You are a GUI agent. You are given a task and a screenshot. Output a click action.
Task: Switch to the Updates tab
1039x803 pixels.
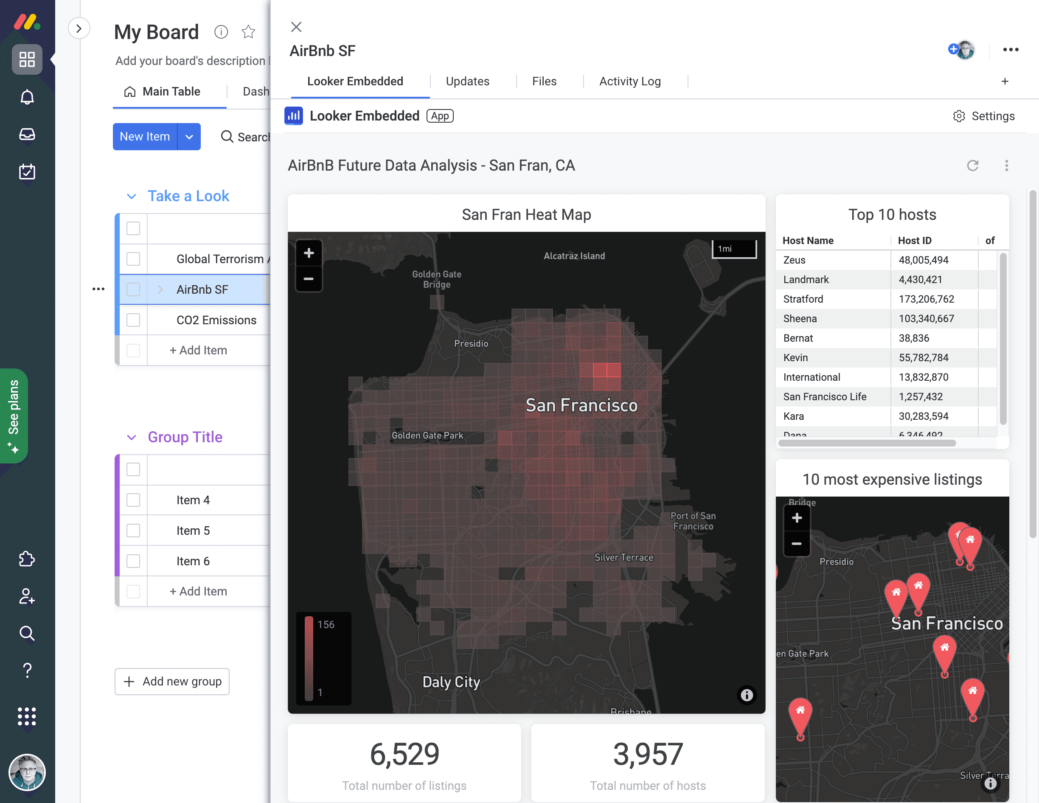468,81
